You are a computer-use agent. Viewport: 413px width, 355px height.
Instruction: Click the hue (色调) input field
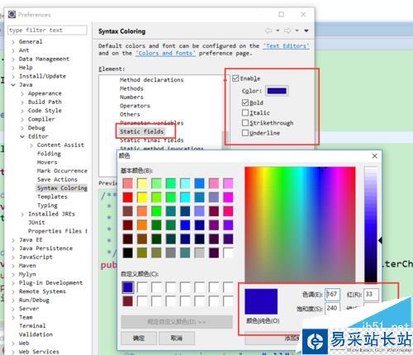333,294
